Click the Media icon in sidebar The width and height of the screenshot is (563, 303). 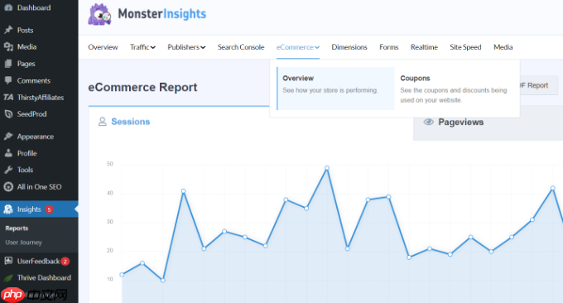8,46
